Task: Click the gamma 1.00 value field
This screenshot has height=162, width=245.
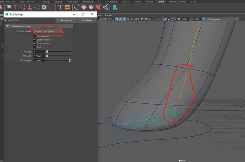Action: tap(197, 19)
